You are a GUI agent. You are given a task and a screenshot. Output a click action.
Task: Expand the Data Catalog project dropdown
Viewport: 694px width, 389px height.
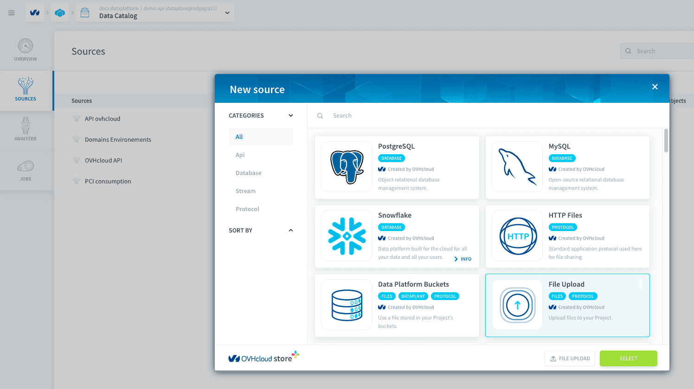[x=227, y=13]
